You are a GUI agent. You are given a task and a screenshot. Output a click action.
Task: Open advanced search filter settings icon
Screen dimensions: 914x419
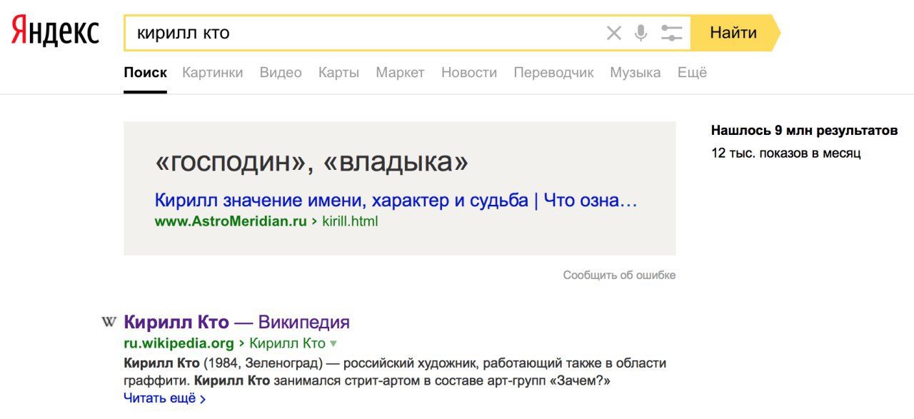[x=671, y=33]
